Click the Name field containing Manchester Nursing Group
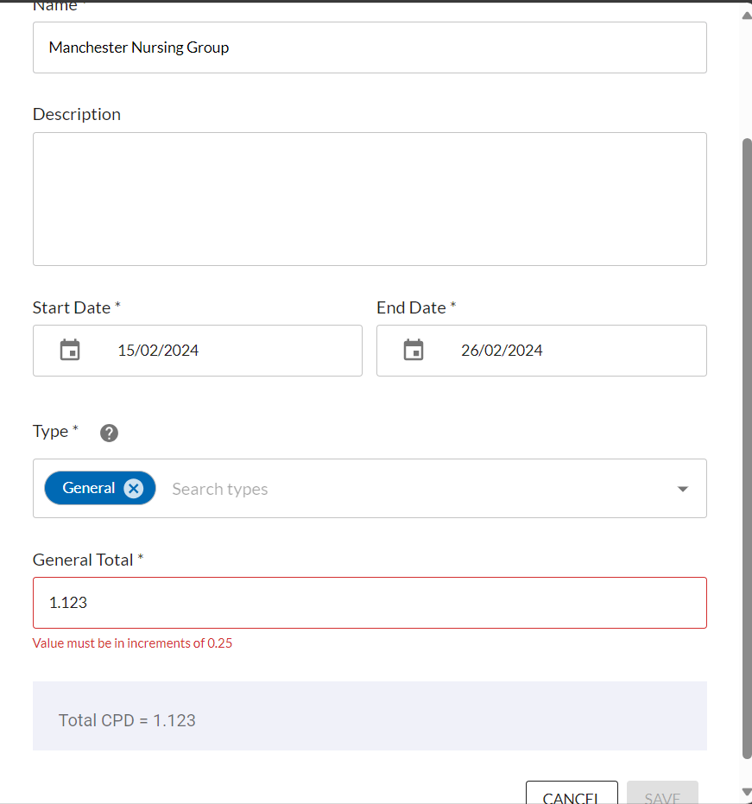Screen dimensions: 752x804 coord(370,47)
